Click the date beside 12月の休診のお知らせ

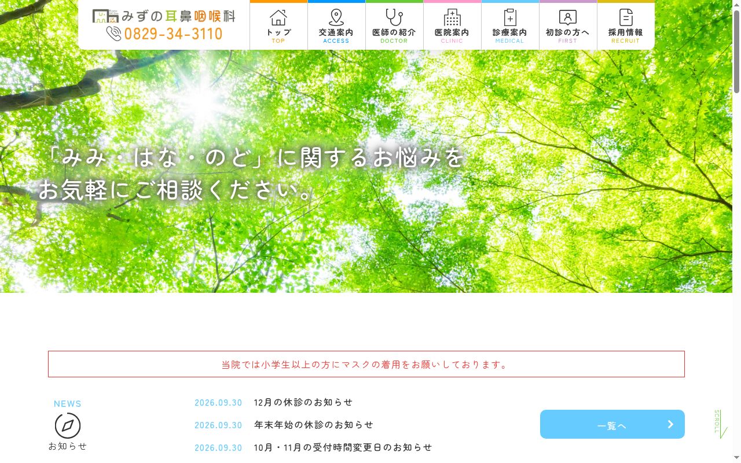(x=218, y=403)
